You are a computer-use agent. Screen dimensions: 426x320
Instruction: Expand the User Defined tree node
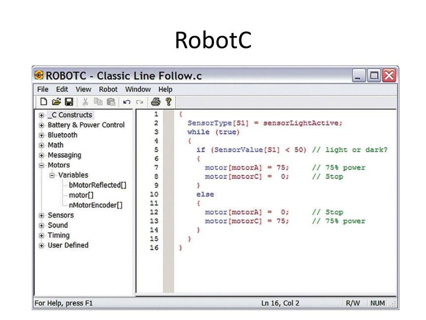click(x=41, y=246)
